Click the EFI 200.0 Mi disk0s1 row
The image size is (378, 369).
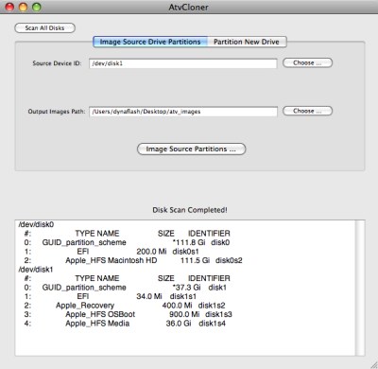[112, 252]
